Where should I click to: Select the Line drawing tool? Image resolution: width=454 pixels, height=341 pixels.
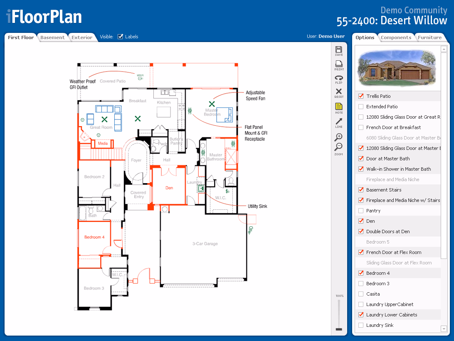pyautogui.click(x=339, y=123)
